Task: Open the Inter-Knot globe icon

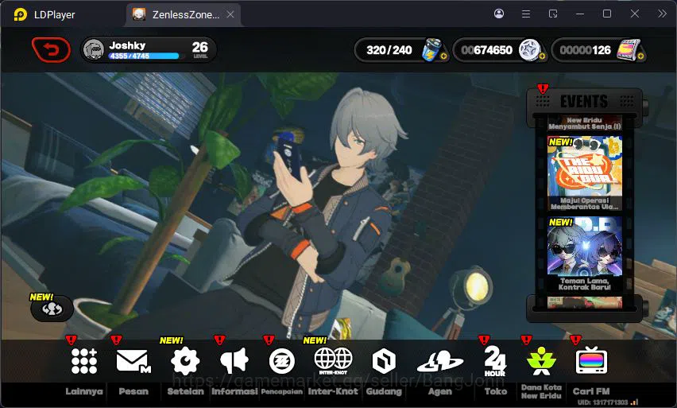Action: click(x=333, y=360)
